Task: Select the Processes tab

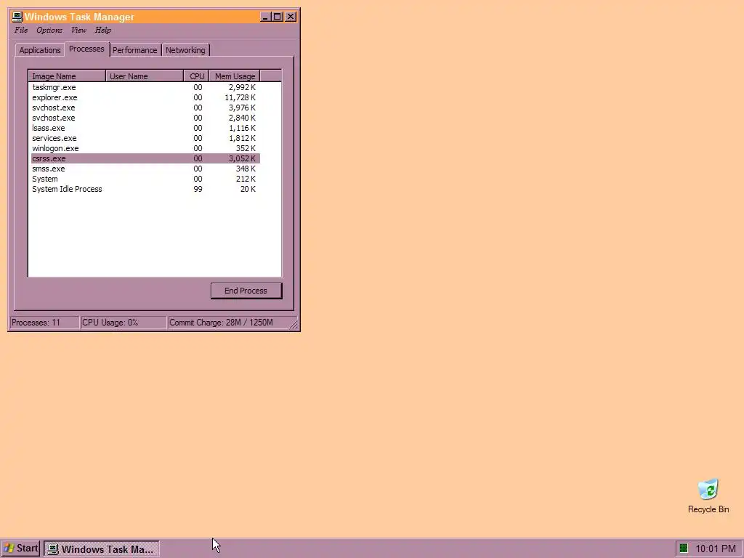Action: (86, 49)
